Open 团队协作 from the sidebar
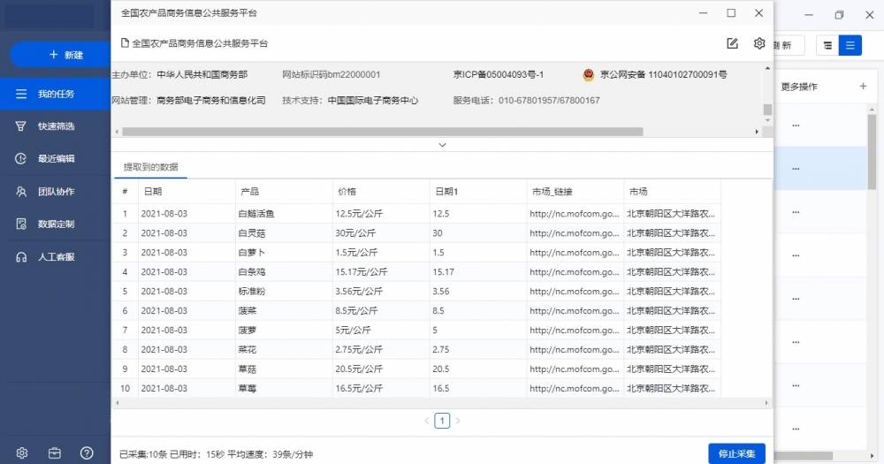This screenshot has height=464, width=884. pos(55,192)
